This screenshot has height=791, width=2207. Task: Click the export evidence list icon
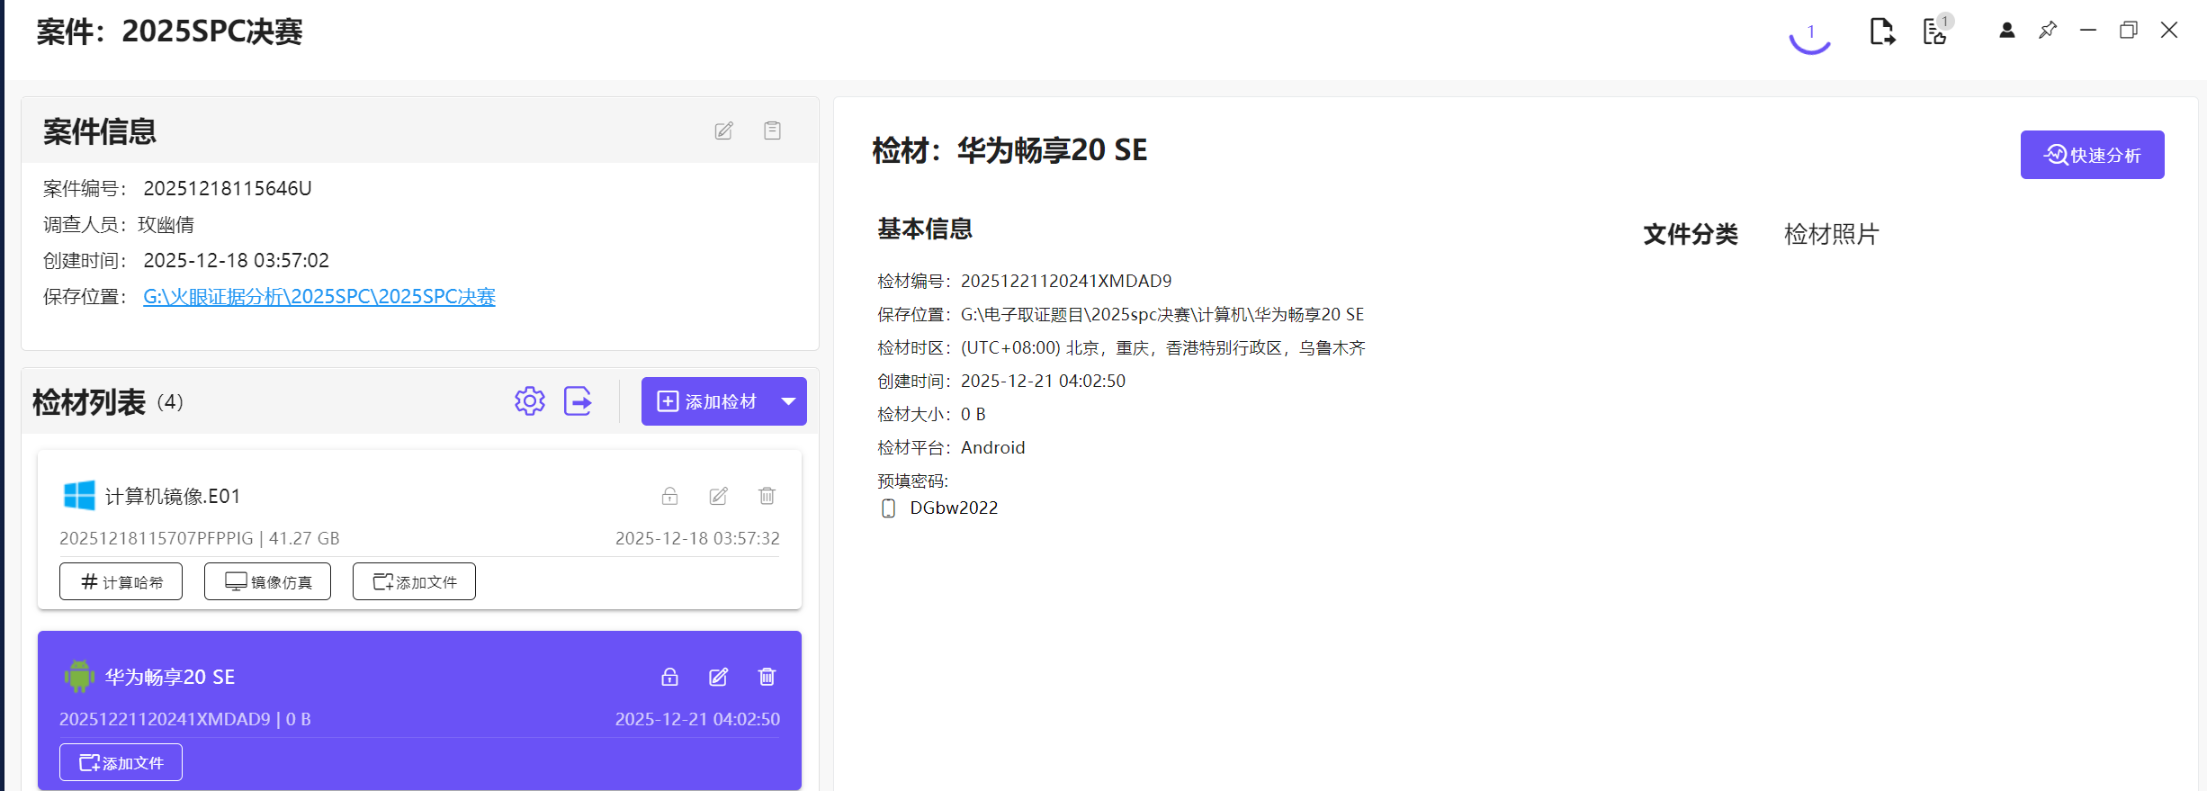pos(578,401)
